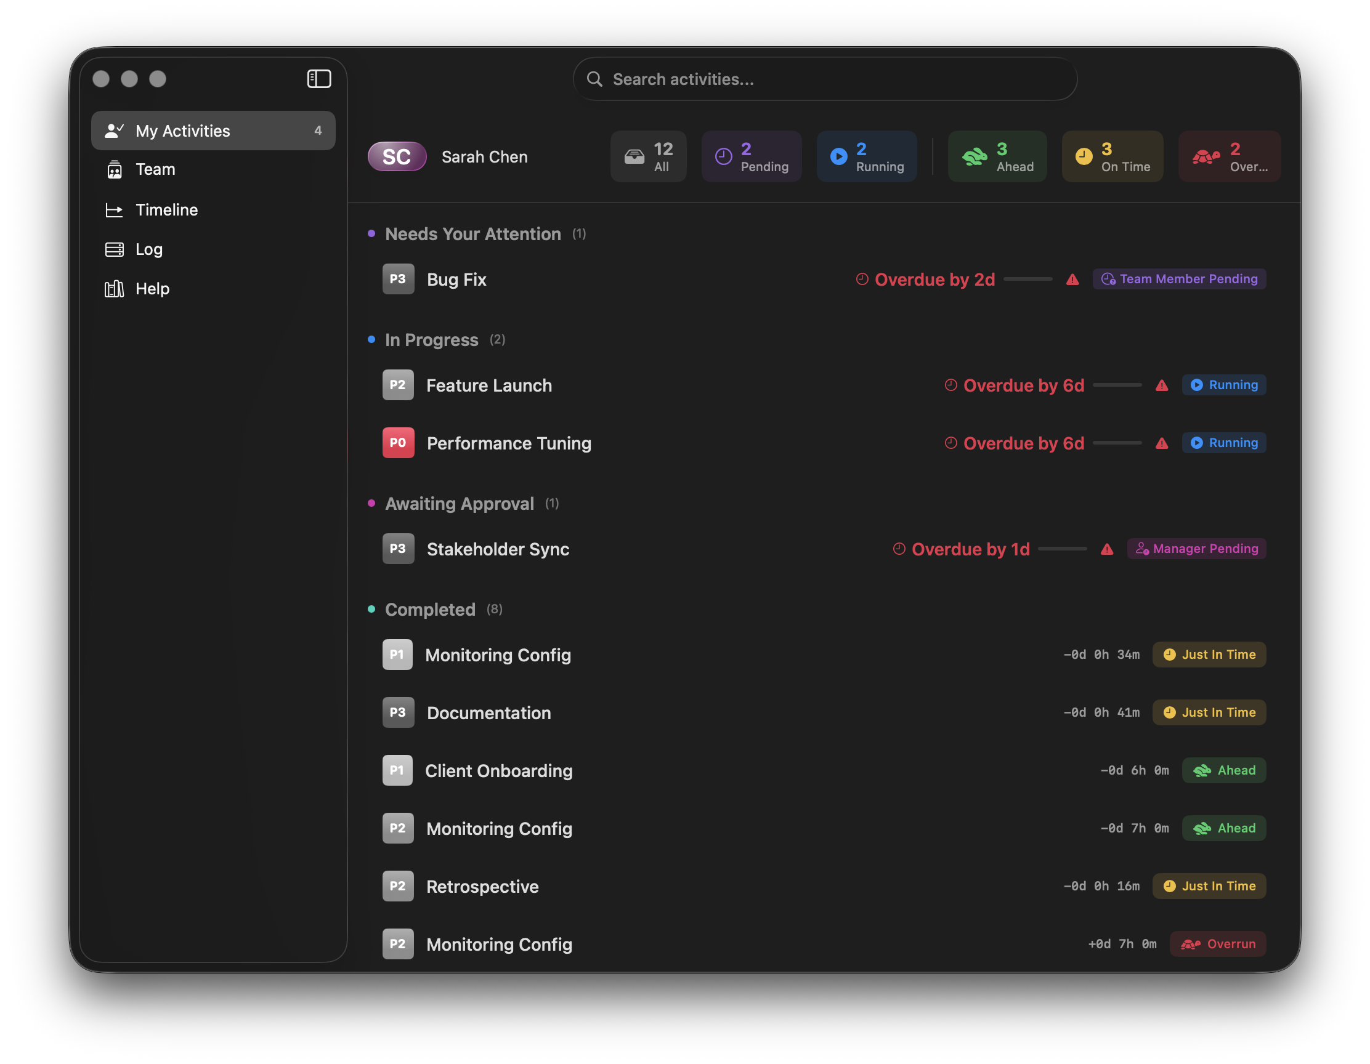Open the Team section from the sidebar
Image resolution: width=1370 pixels, height=1064 pixels.
click(155, 169)
